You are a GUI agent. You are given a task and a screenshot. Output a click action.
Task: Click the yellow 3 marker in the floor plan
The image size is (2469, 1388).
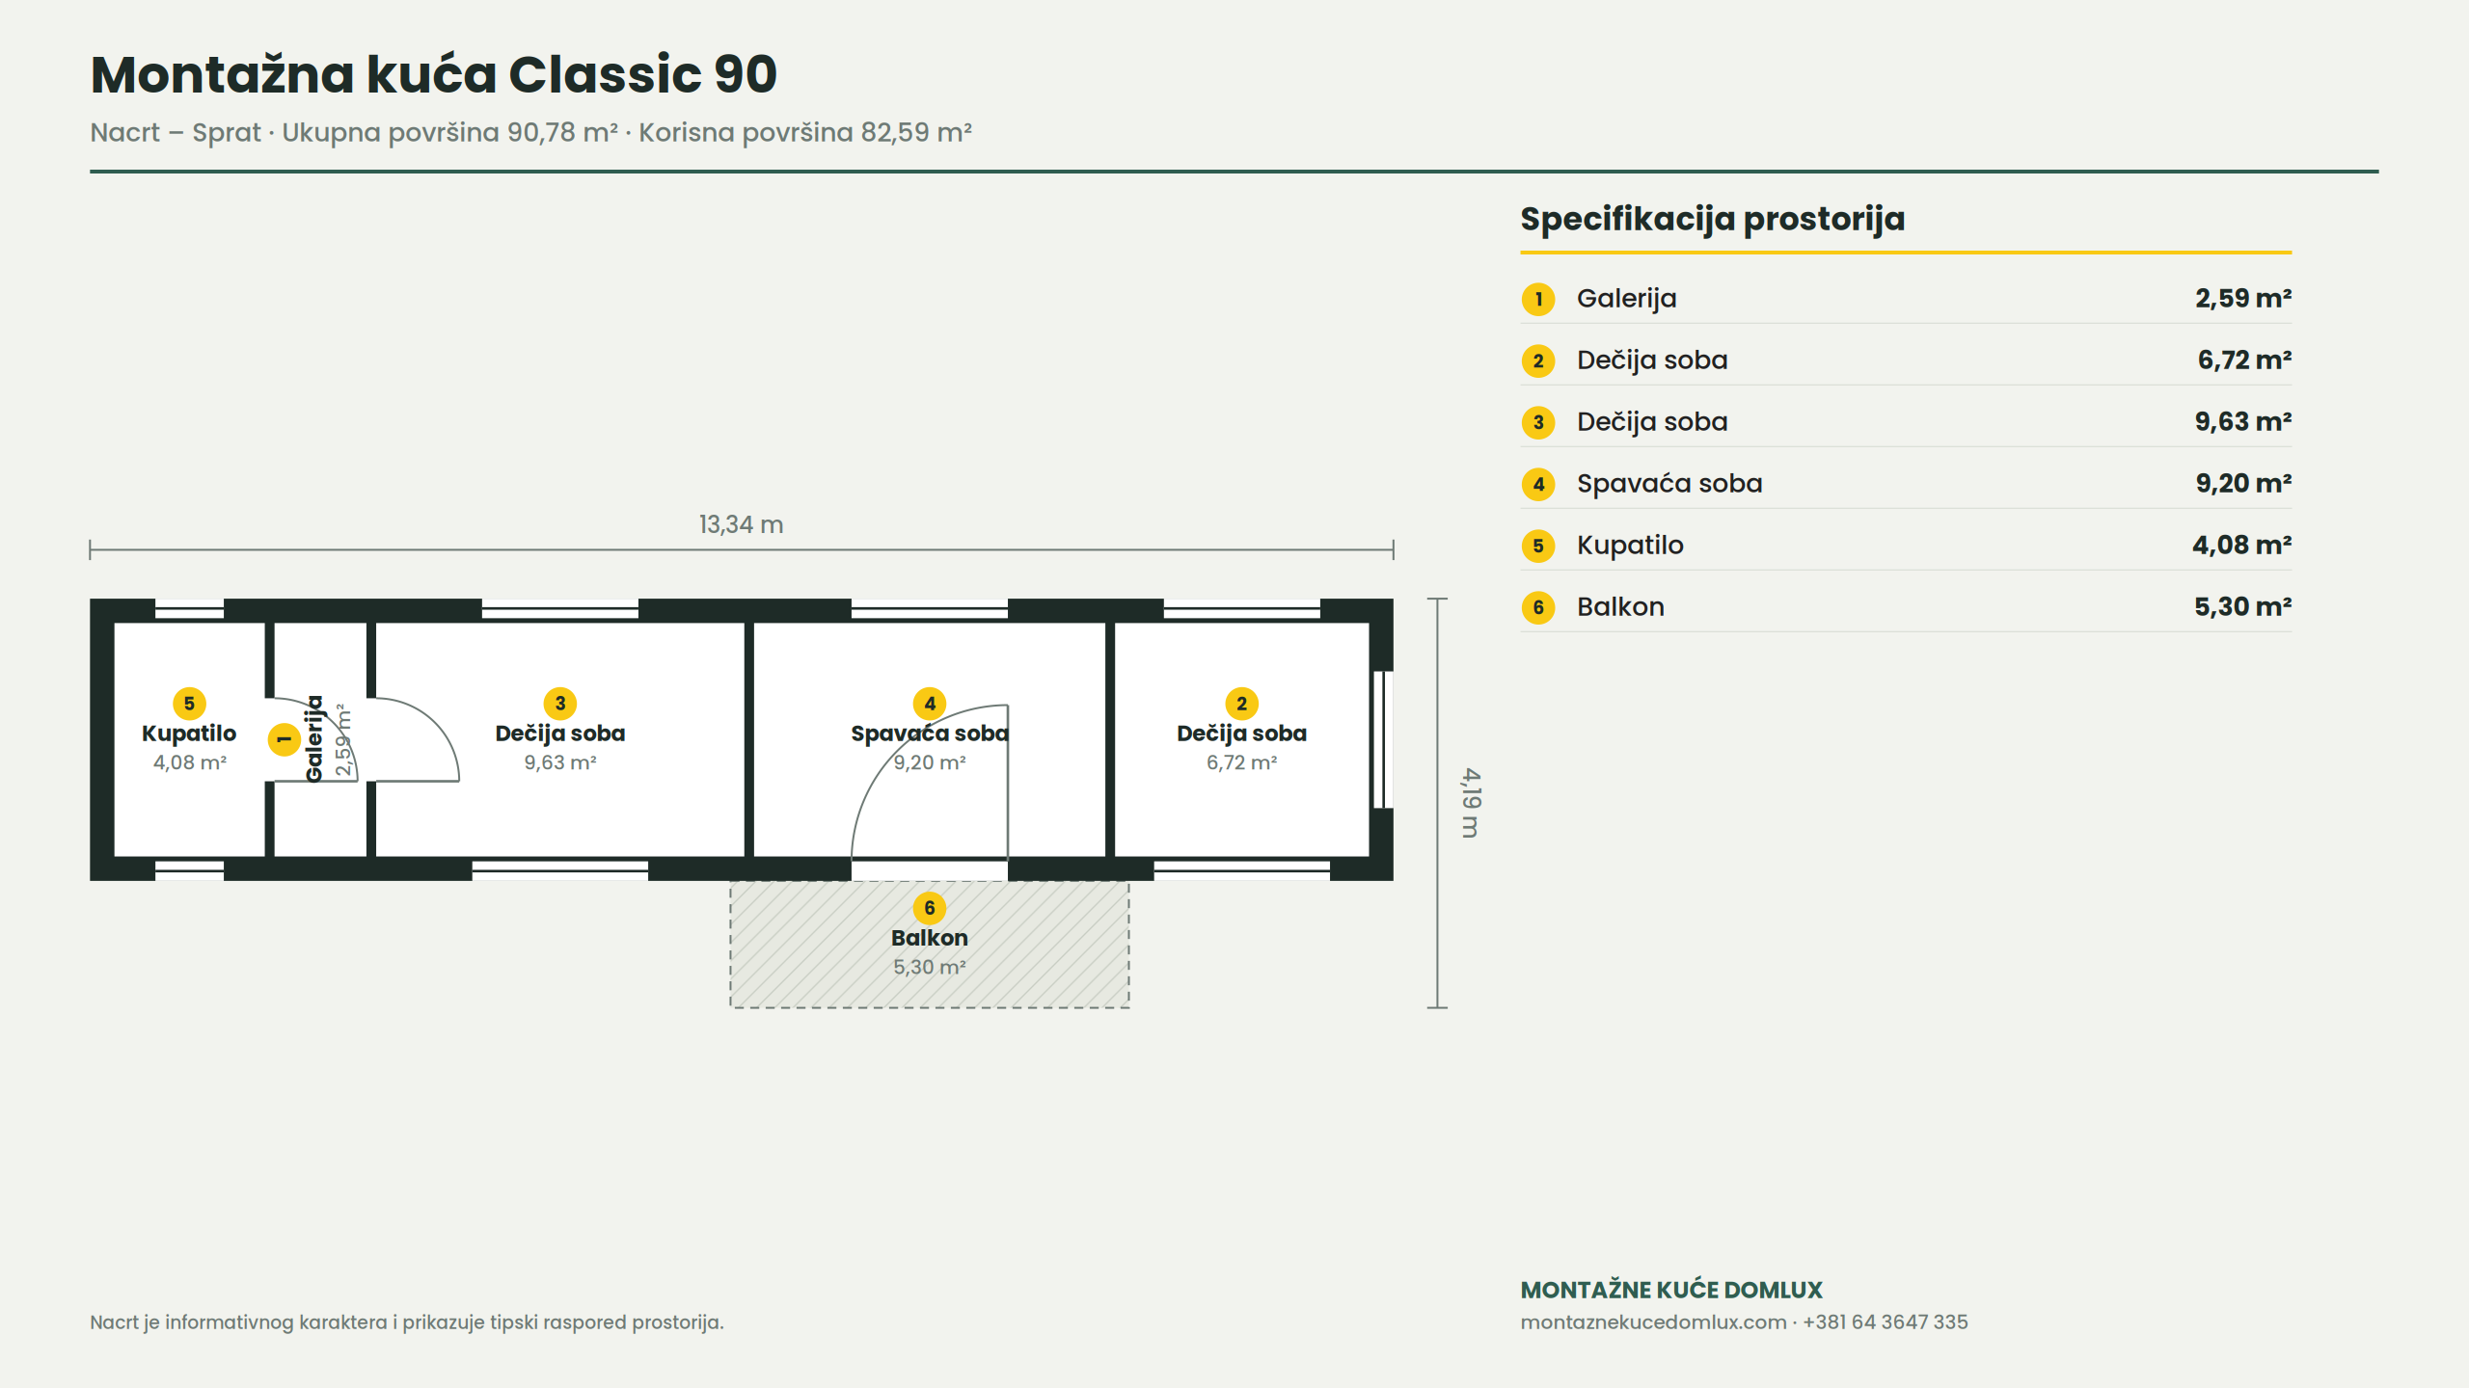pos(560,704)
